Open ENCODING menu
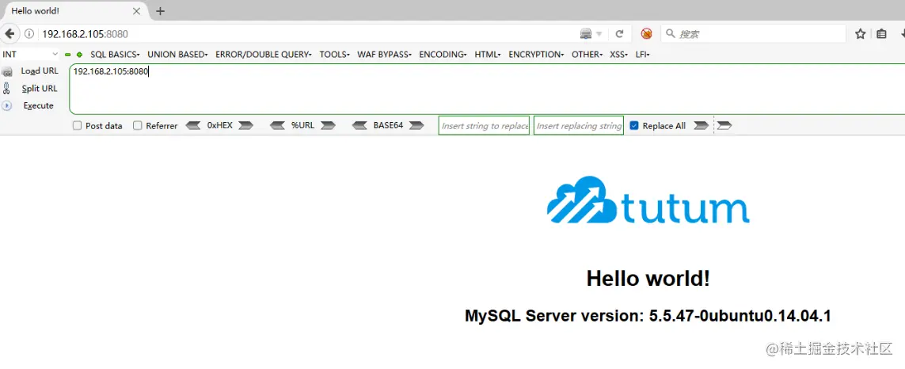Image resolution: width=905 pixels, height=369 pixels. click(443, 55)
